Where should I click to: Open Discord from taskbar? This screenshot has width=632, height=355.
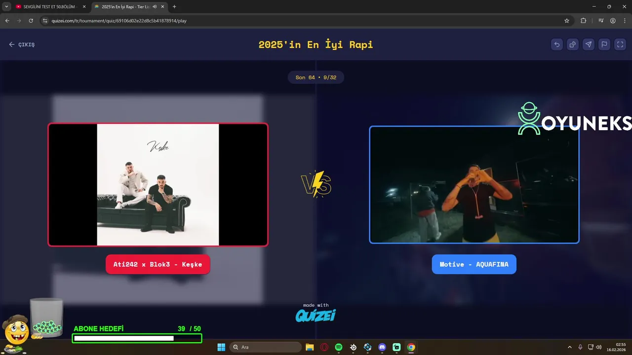[x=382, y=347]
